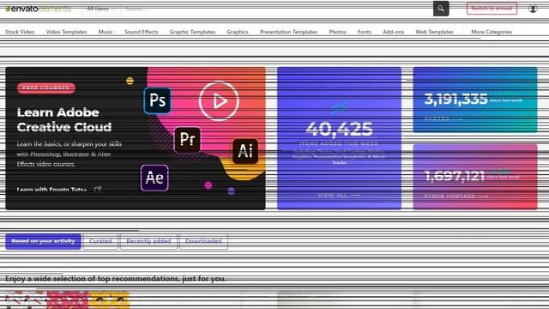Open the Video Templates category
The width and height of the screenshot is (549, 309).
click(x=66, y=32)
